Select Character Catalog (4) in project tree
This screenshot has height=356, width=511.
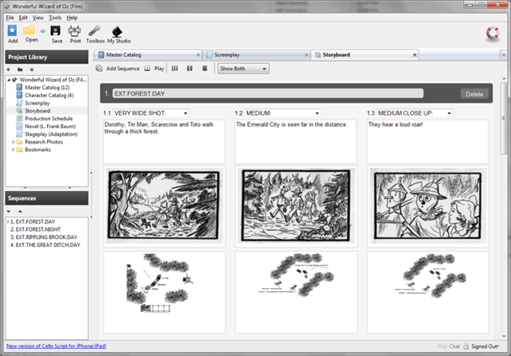tap(49, 95)
